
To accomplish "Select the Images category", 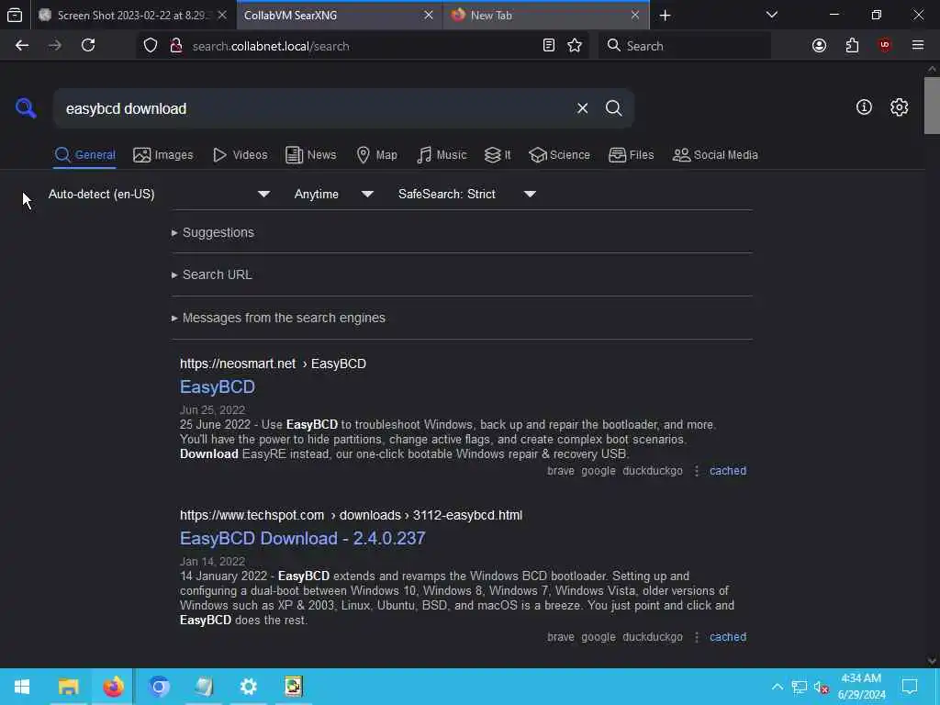I will coord(163,155).
